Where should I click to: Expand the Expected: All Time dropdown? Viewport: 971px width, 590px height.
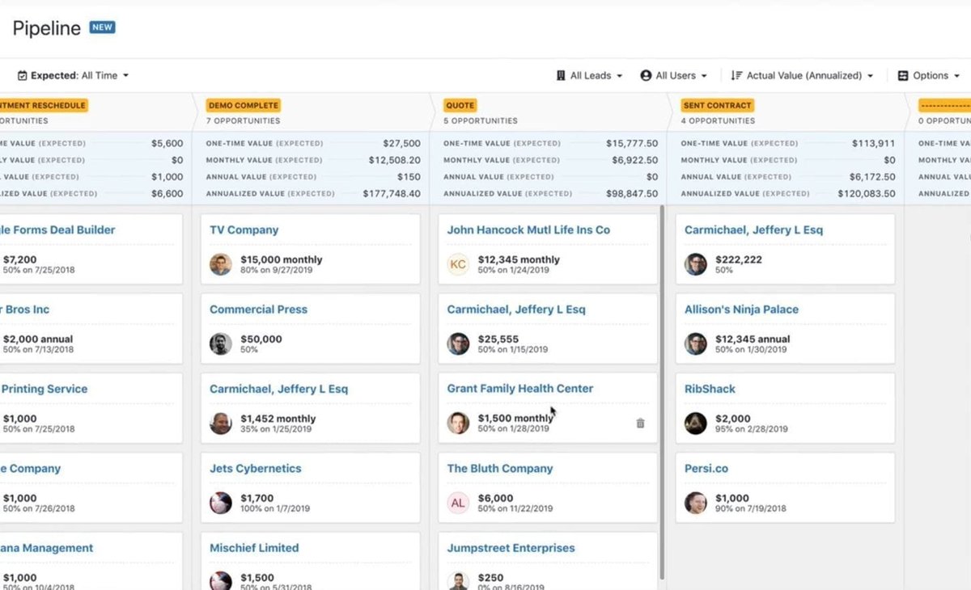pos(73,75)
